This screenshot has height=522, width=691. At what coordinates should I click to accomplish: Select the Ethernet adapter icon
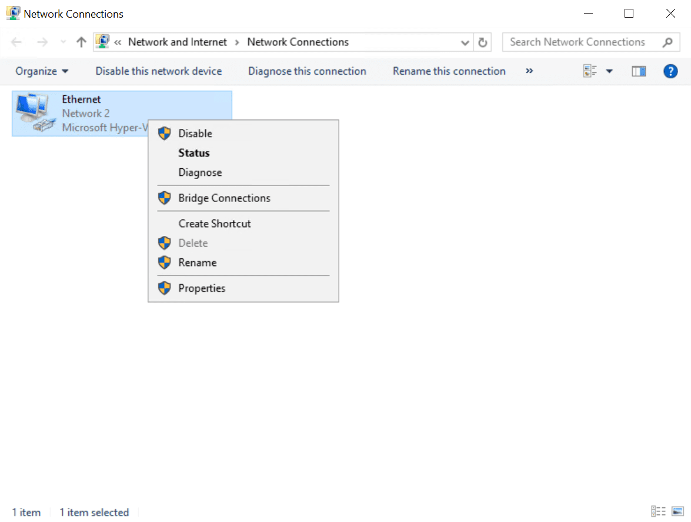35,113
